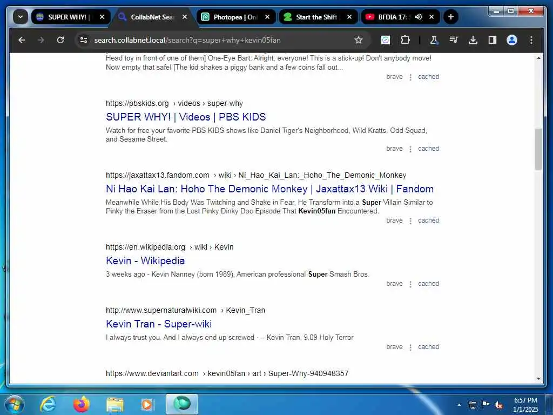Switch to the CollabNet Search tab
This screenshot has width=553, height=415.
click(x=153, y=17)
